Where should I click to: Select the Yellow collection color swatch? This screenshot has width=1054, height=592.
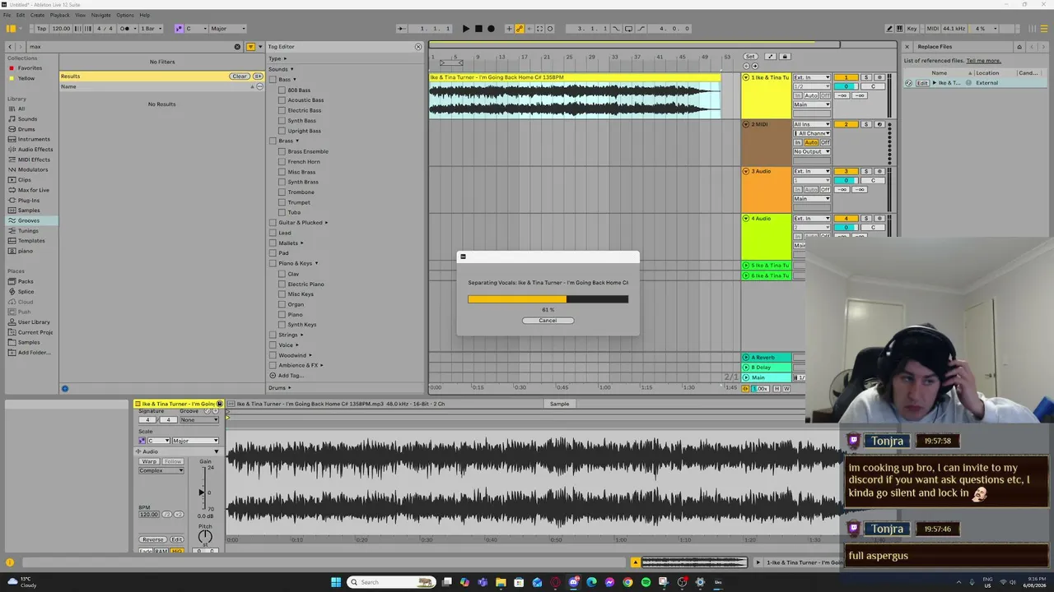pyautogui.click(x=12, y=78)
